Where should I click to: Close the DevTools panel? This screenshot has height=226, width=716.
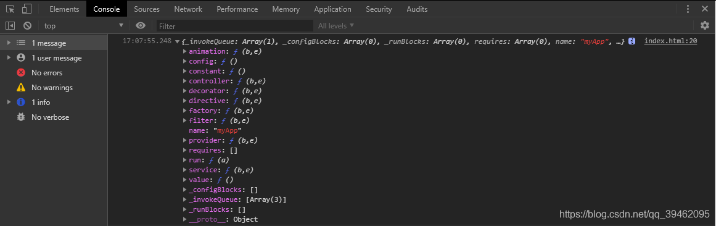(704, 9)
